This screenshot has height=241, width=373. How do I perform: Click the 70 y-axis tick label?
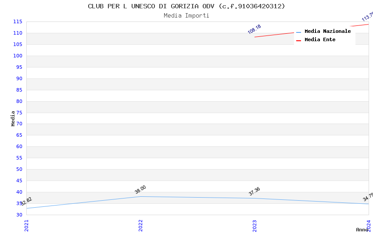click(19, 124)
